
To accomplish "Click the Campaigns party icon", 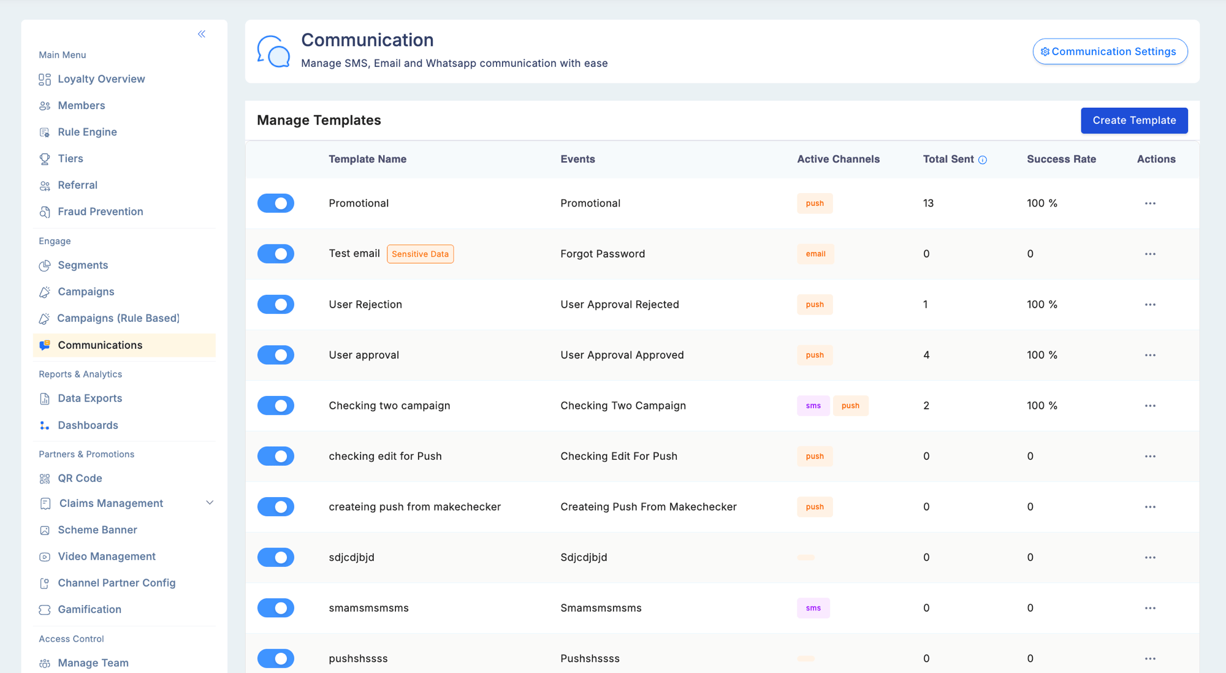I will [x=45, y=292].
